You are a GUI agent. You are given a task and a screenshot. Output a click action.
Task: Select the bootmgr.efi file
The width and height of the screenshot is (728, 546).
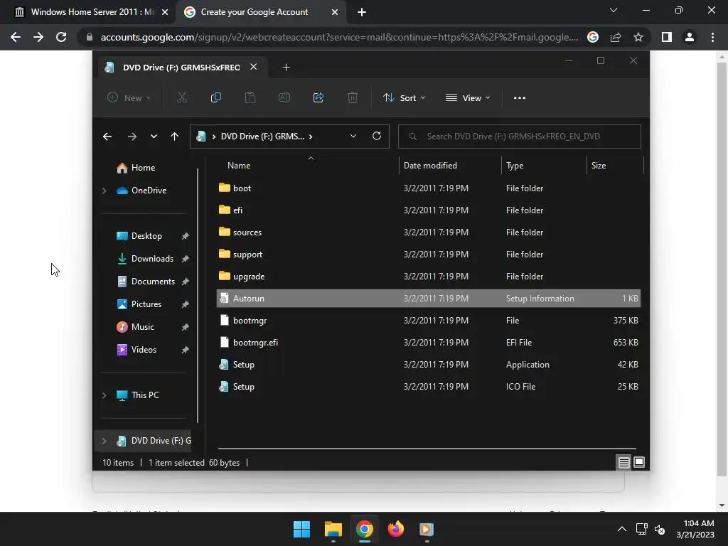pos(429,343)
